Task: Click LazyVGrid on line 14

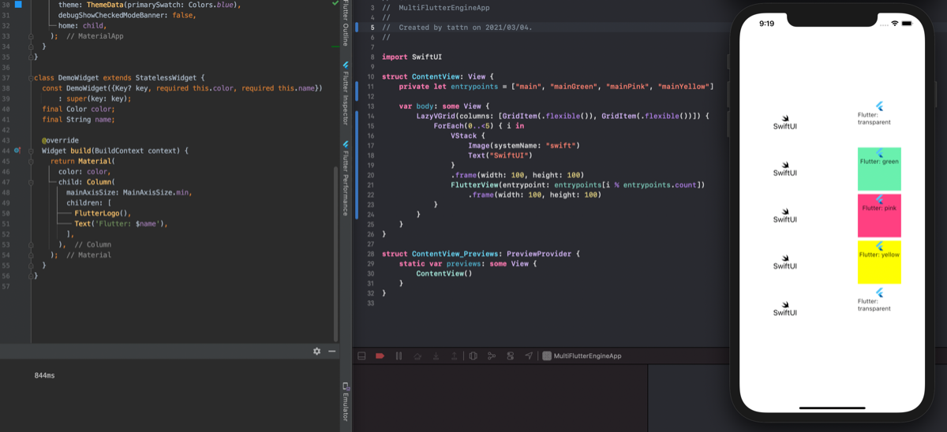Action: pyautogui.click(x=436, y=116)
